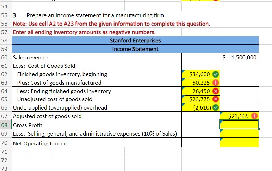
Task: Click red X icon beside 26,450
Action: [216, 91]
